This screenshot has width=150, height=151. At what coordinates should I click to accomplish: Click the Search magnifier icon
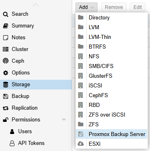point(6,14)
